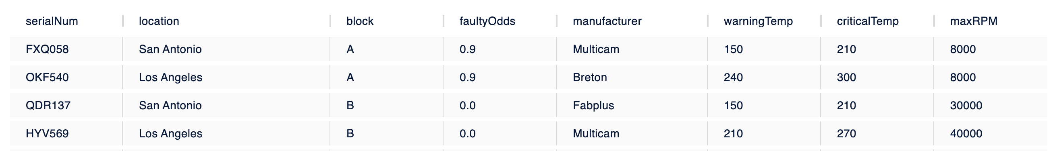
Task: Click the maxRPM column header
Action: [x=974, y=21]
